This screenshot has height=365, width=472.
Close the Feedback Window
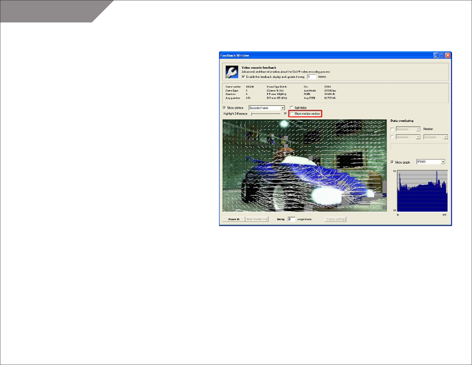click(x=448, y=55)
